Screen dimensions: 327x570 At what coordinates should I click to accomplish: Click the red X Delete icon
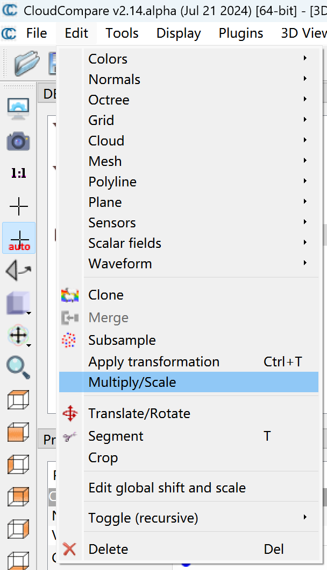[x=69, y=549]
